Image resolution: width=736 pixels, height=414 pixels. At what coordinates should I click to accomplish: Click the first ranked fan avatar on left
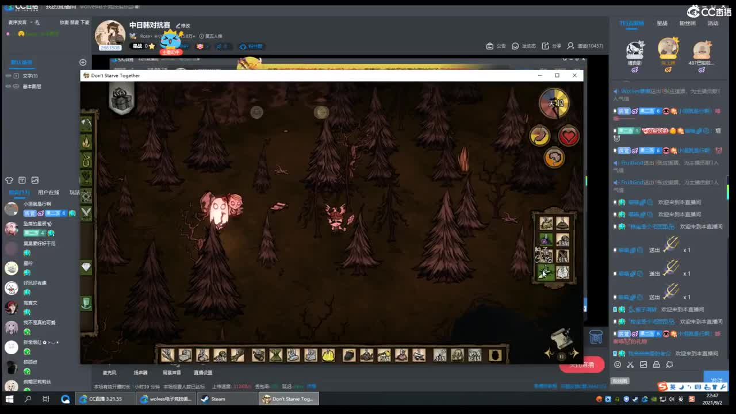[x=635, y=51]
